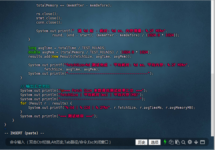Click the 'for (Result r : results)' line
The width and height of the screenshot is (215, 150).
[x=46, y=103]
